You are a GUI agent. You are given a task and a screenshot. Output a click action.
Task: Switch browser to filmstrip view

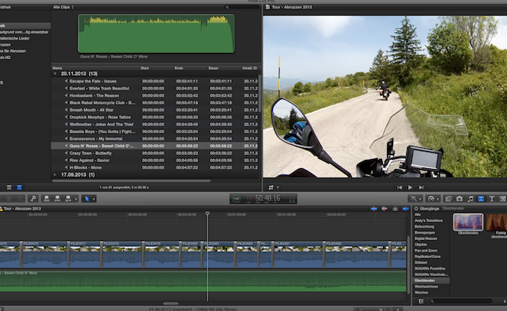[x=9, y=187]
